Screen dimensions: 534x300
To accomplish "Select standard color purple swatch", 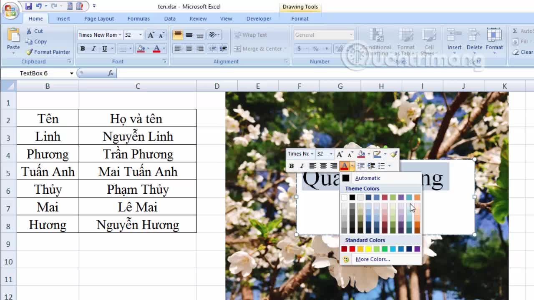I will (417, 249).
